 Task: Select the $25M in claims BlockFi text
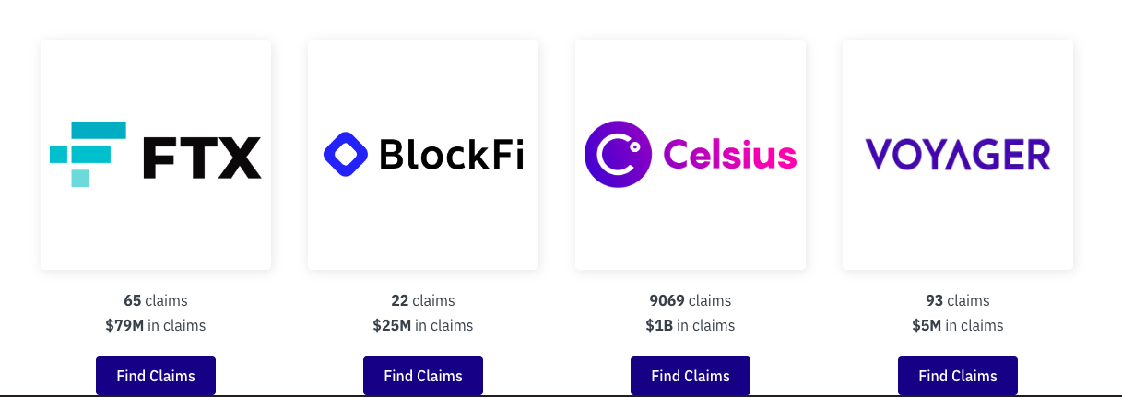tap(423, 325)
